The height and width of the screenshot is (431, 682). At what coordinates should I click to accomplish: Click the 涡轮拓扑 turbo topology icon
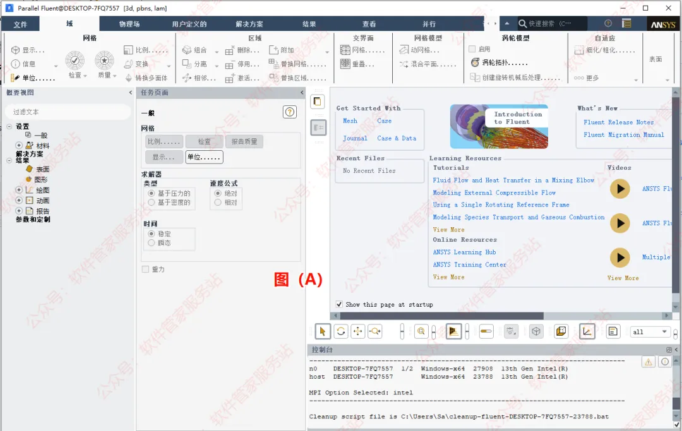click(476, 62)
